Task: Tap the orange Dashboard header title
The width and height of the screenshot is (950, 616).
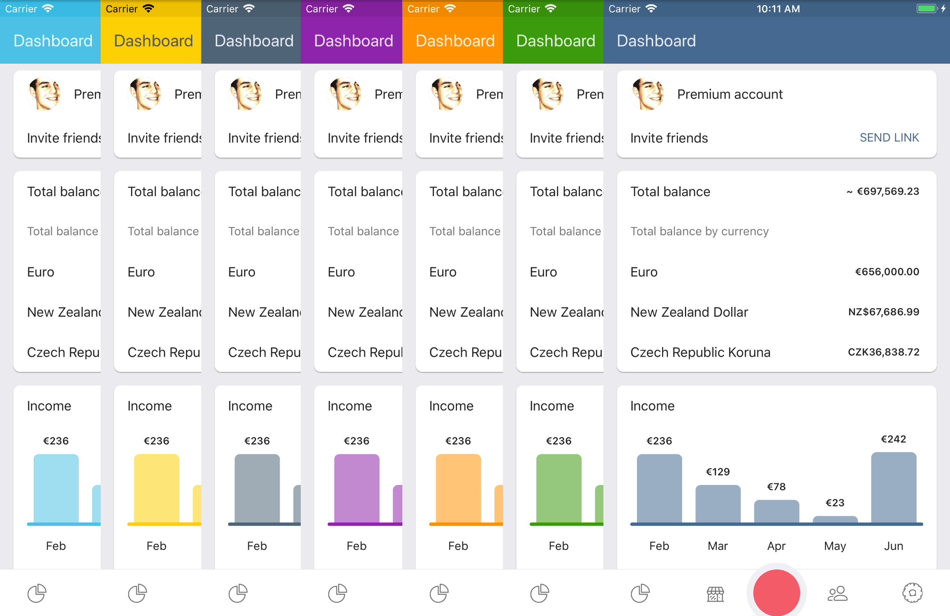Action: click(x=455, y=41)
